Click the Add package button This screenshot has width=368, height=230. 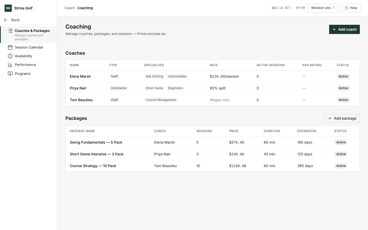[342, 118]
